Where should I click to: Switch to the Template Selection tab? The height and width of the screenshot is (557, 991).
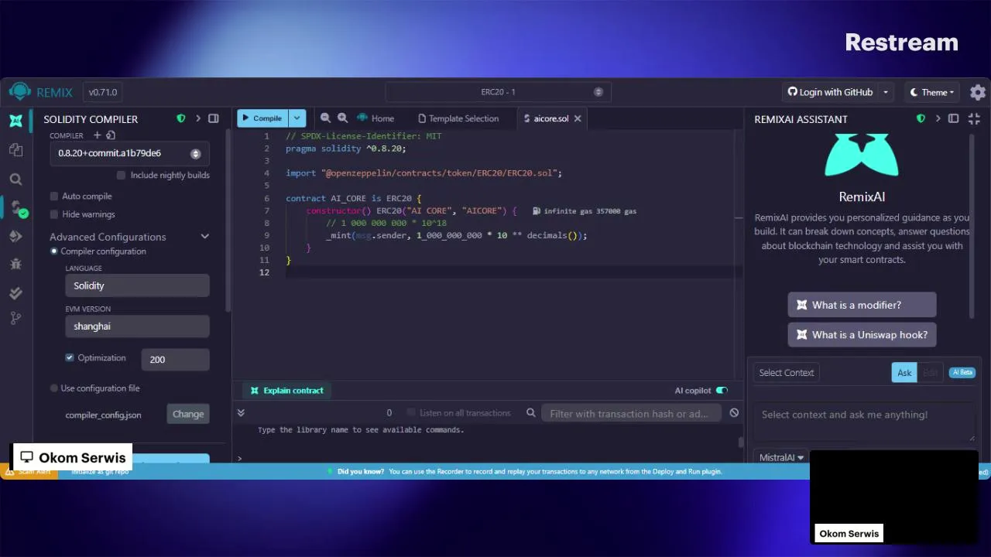(x=458, y=118)
